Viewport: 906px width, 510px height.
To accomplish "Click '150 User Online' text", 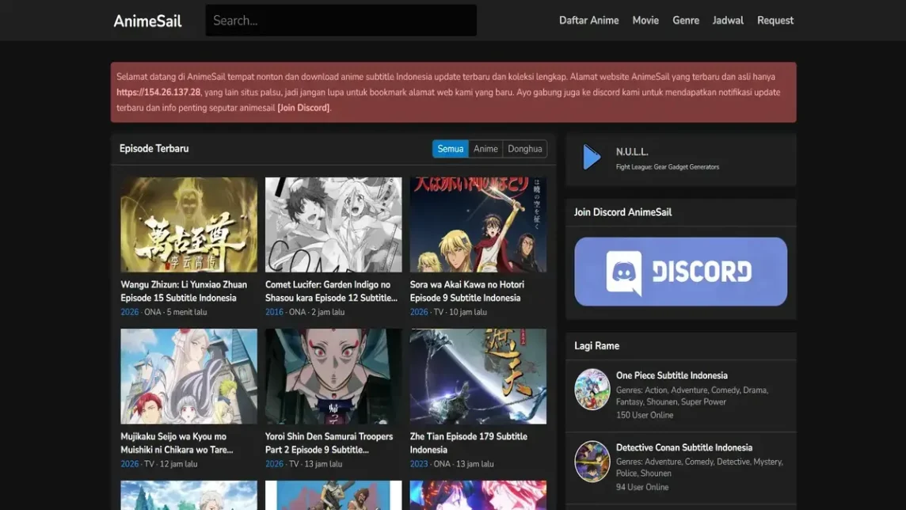I will 644,415.
